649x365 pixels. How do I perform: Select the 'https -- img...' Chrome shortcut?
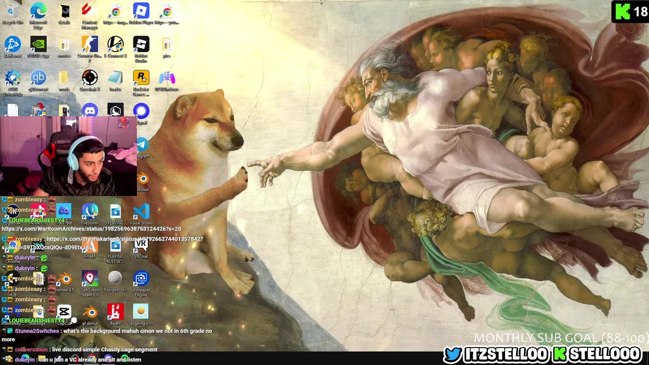[x=116, y=14]
